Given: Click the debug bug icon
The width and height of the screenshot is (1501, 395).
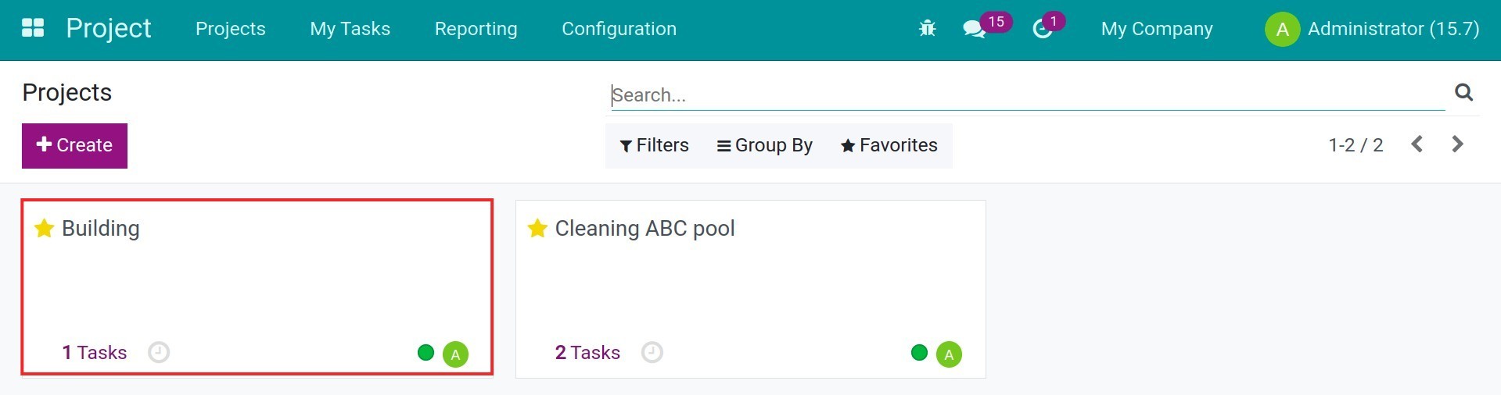Looking at the screenshot, I should (928, 29).
